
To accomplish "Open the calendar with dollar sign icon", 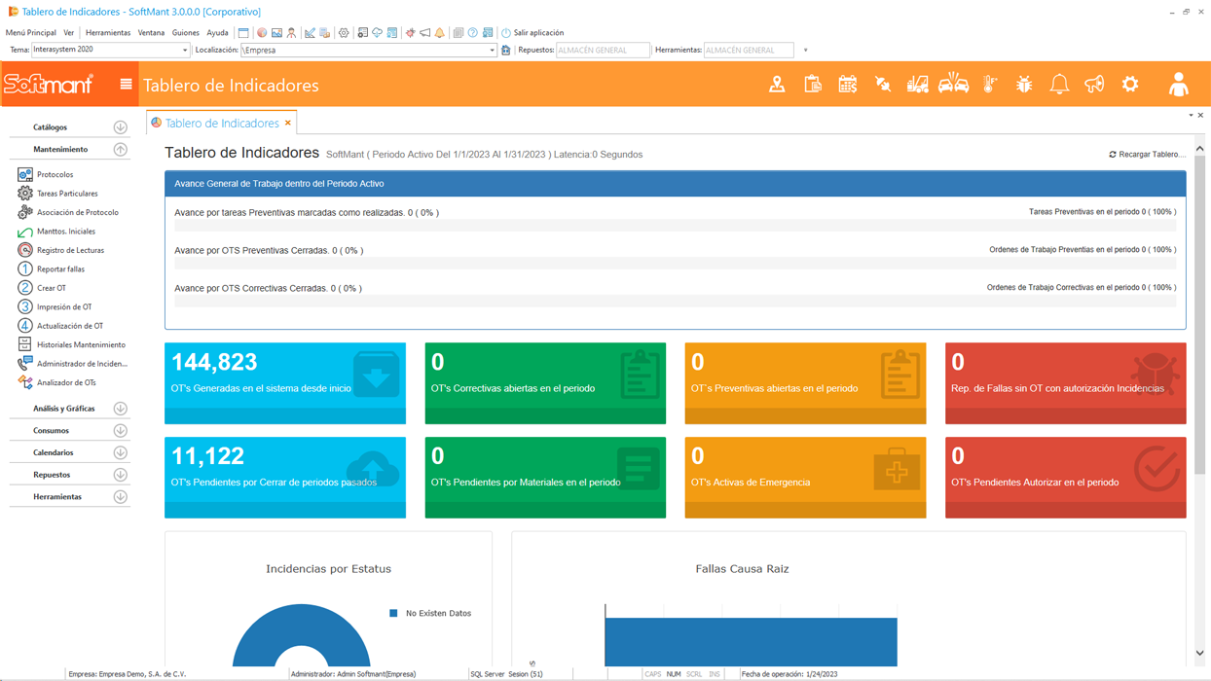I will coord(847,85).
